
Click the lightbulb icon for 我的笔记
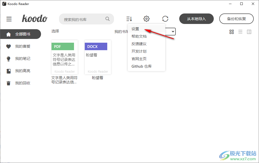click(8, 59)
